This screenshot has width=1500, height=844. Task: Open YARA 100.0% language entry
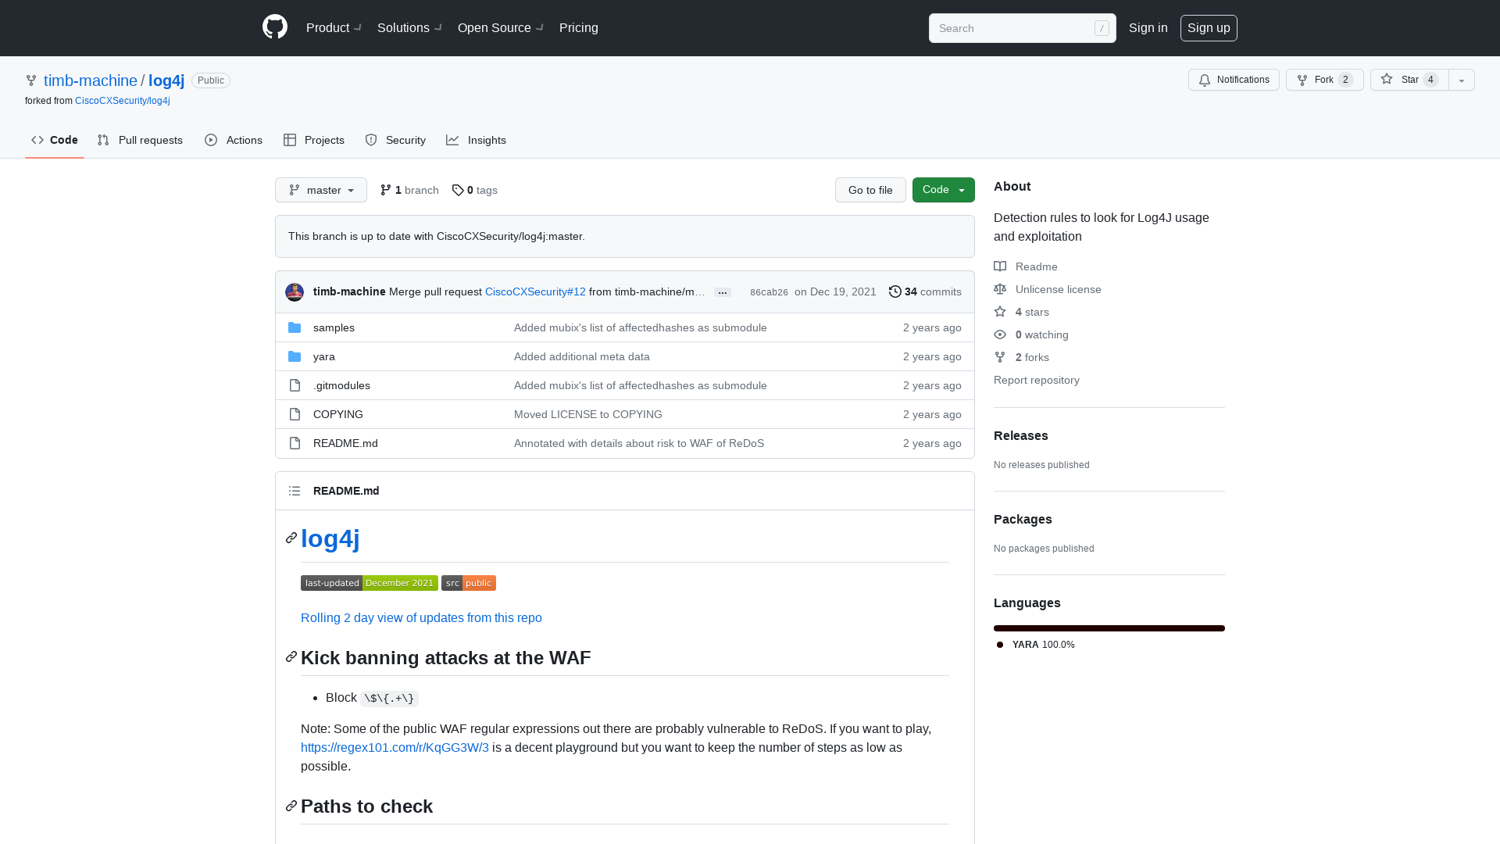pos(1036,645)
